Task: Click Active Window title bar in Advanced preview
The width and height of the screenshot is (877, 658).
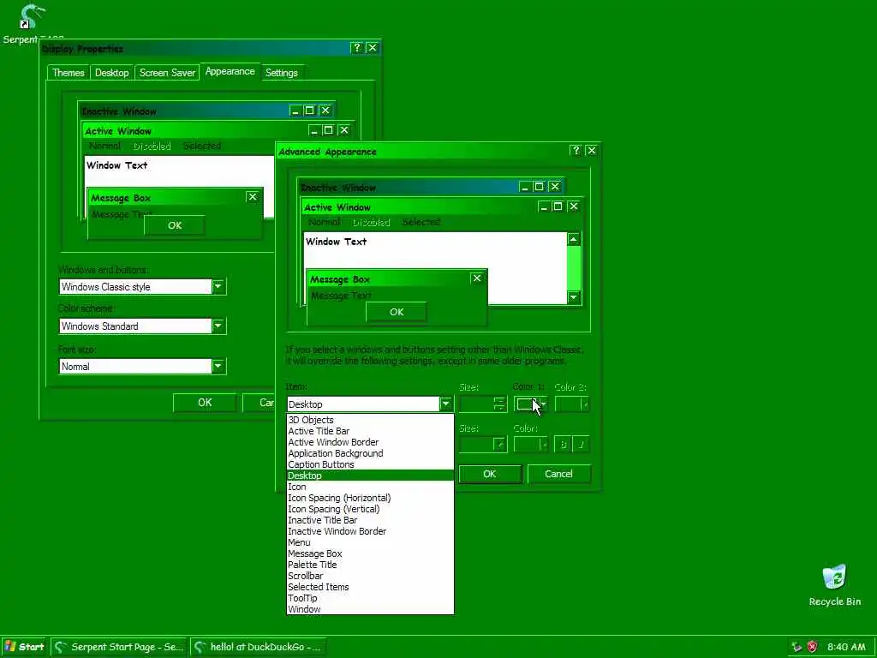Action: pyautogui.click(x=442, y=207)
